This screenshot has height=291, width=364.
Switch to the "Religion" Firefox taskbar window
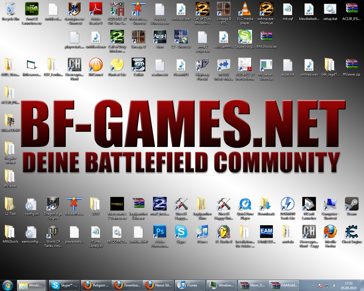point(96,285)
